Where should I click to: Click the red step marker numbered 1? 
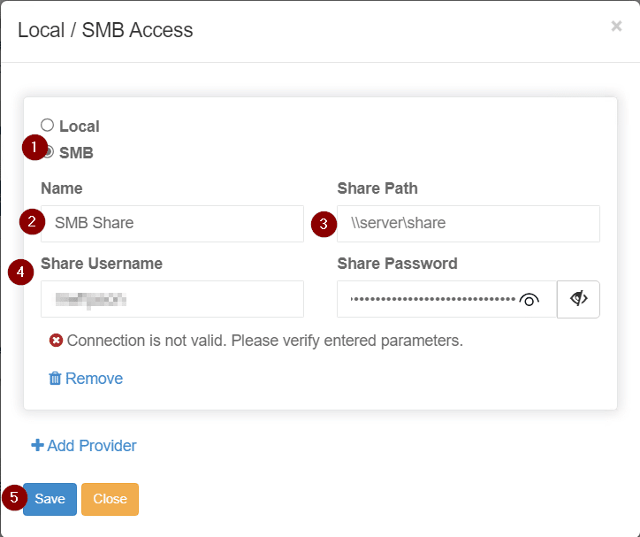click(34, 147)
